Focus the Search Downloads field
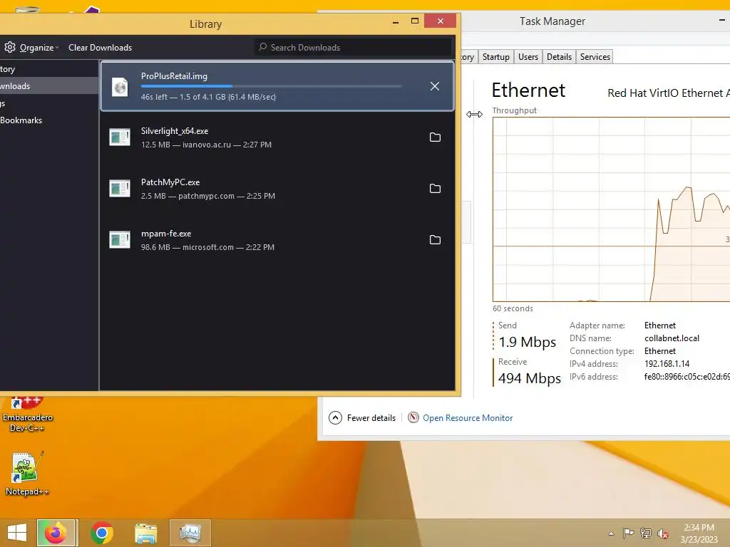Image resolution: width=730 pixels, height=547 pixels. [353, 48]
